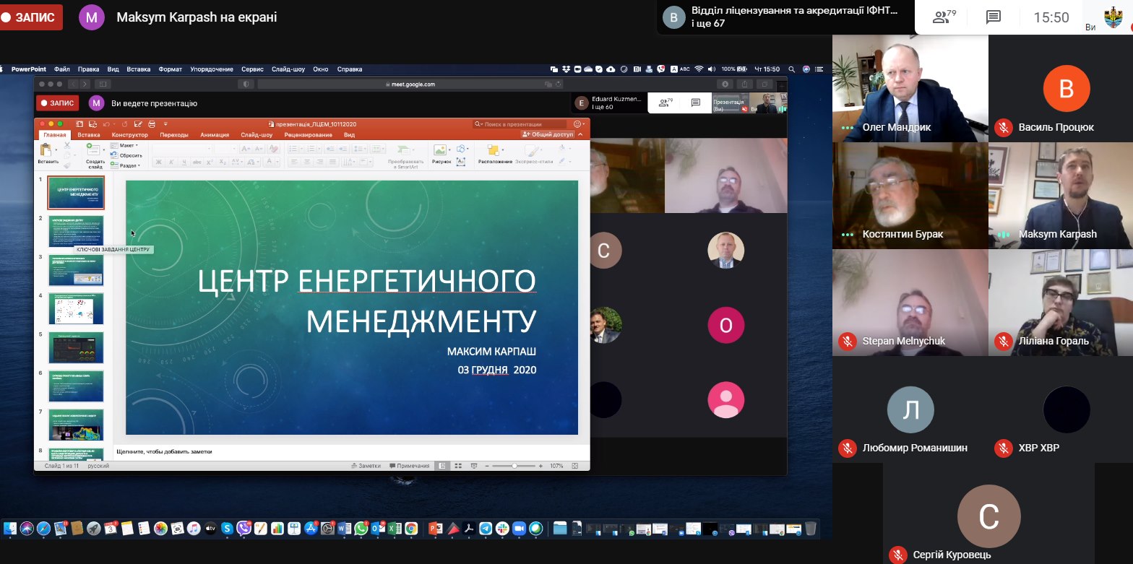Open Telegram from the macOS dock
1133x564 pixels.
[486, 529]
